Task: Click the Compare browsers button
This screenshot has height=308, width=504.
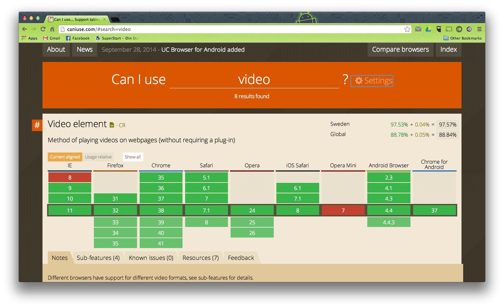Action: click(400, 50)
